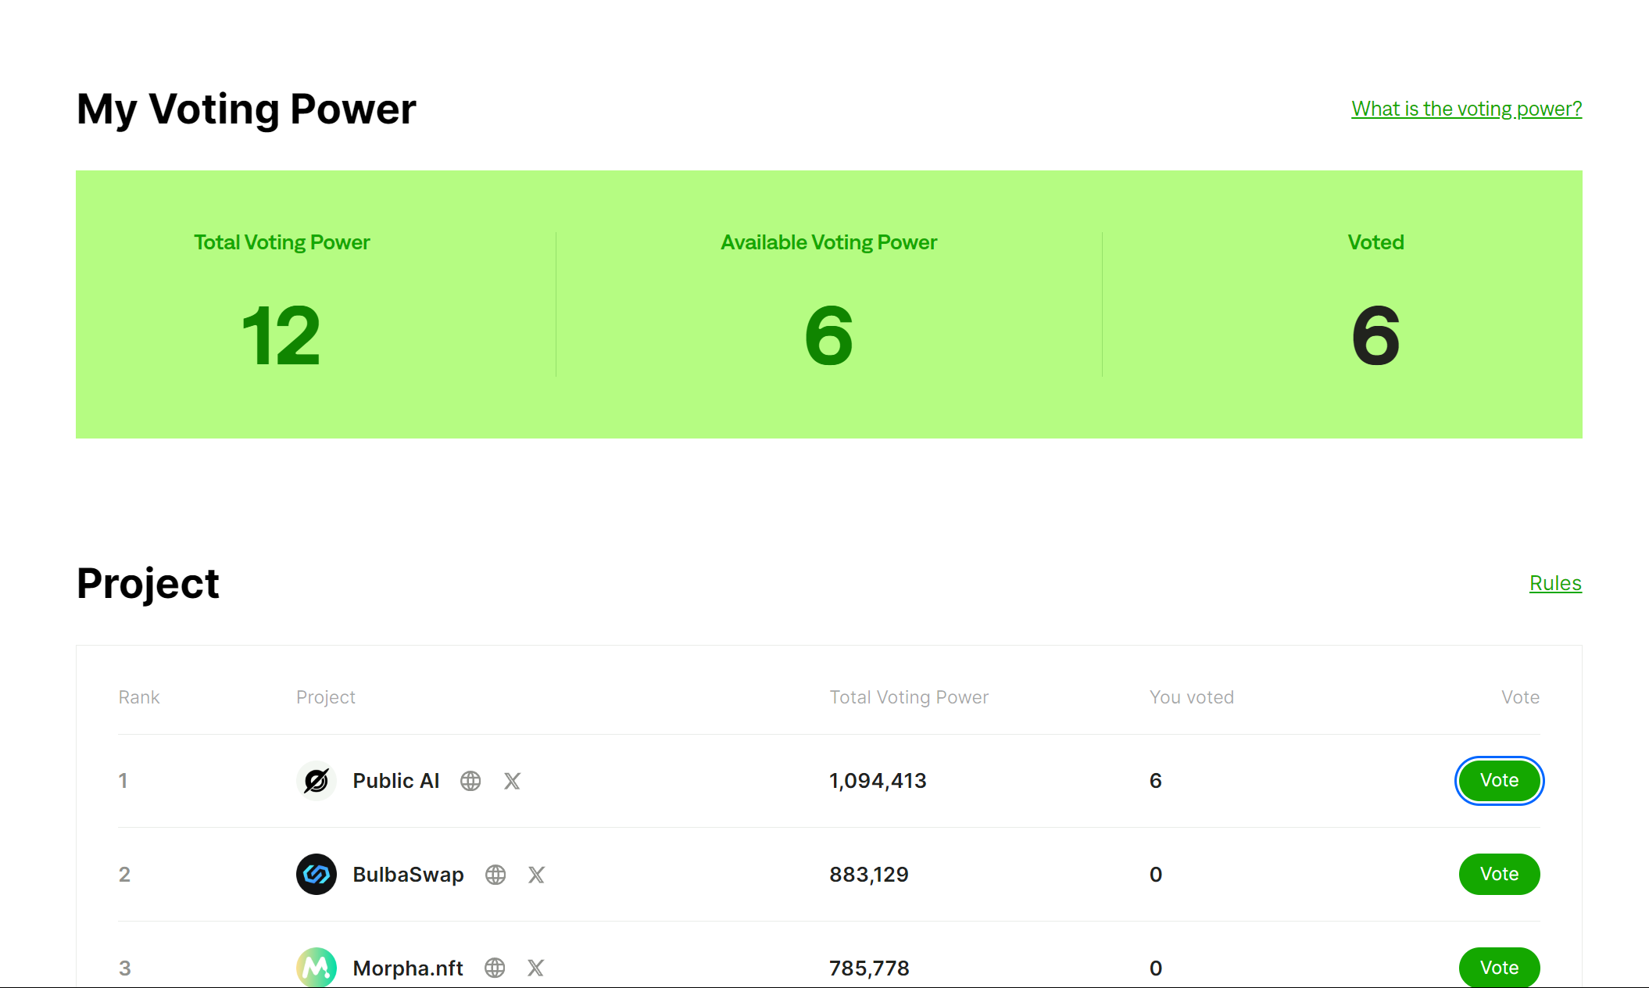Click the BulbaSwap project logo
The height and width of the screenshot is (988, 1649).
[317, 874]
